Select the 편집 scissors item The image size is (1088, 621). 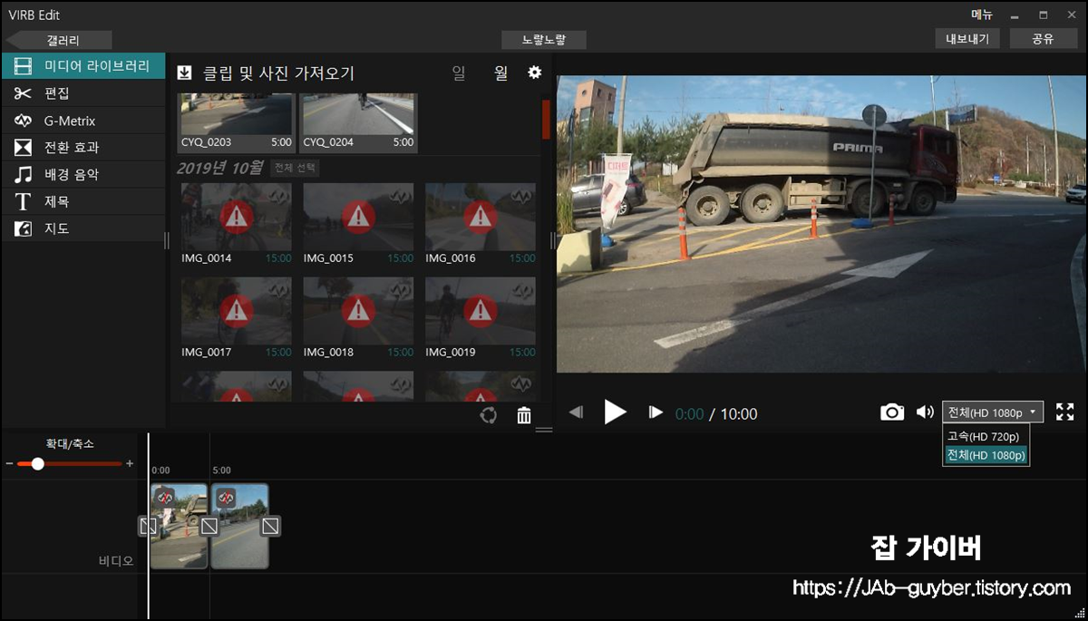coord(83,93)
